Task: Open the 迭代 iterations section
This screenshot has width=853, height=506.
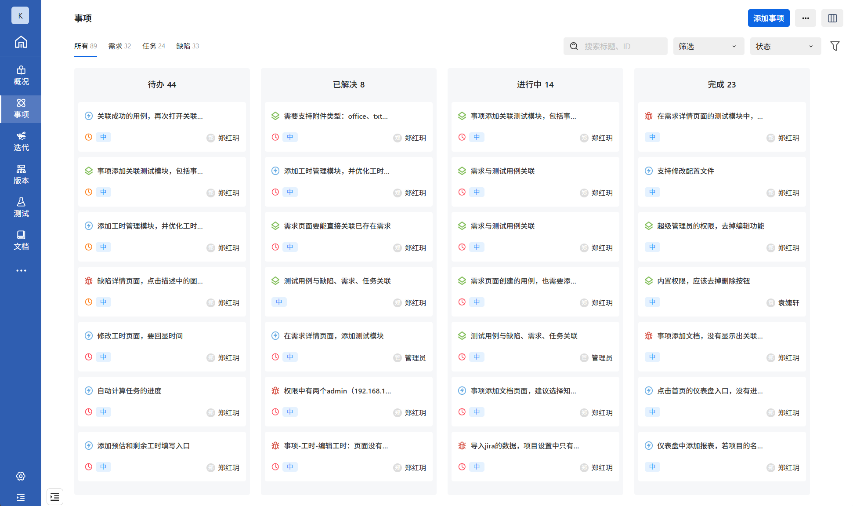Action: tap(21, 142)
